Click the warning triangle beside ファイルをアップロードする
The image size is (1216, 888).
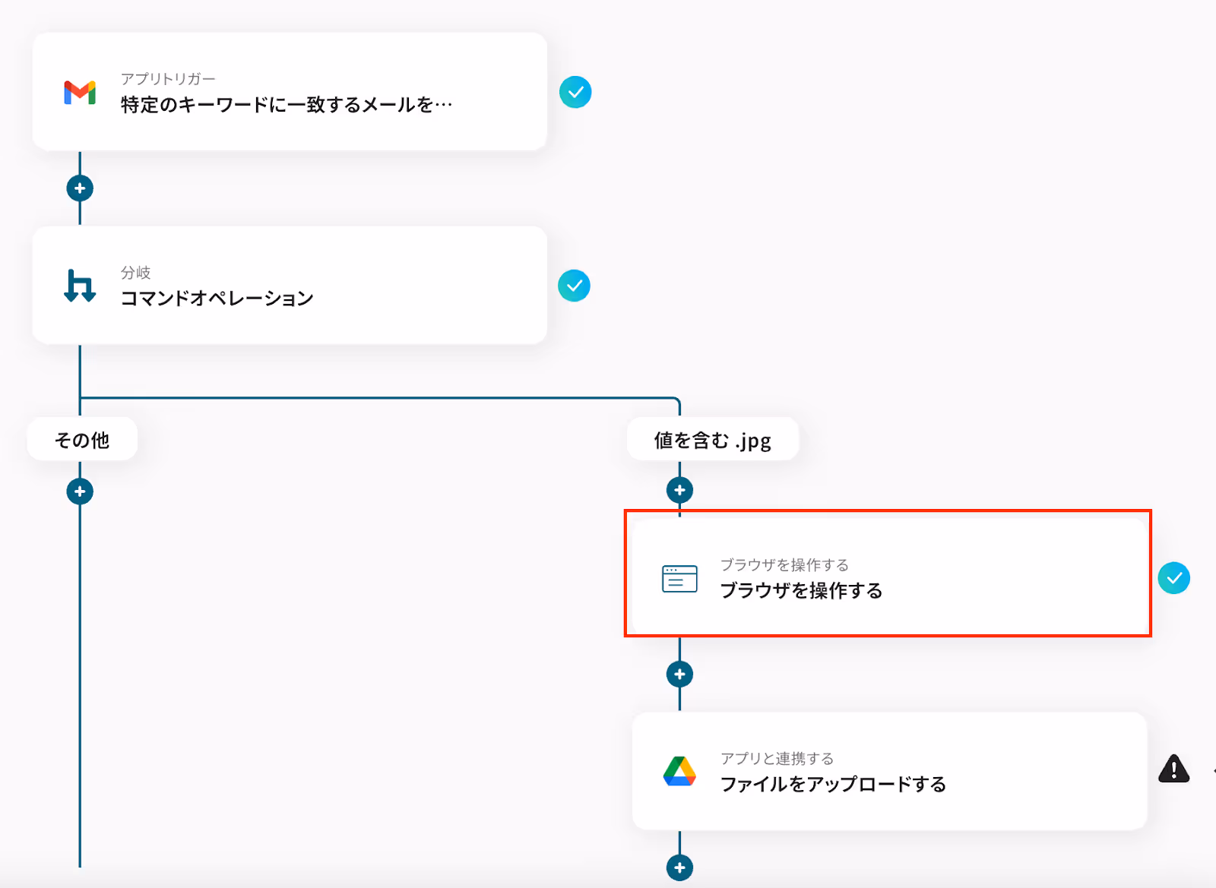click(1174, 769)
